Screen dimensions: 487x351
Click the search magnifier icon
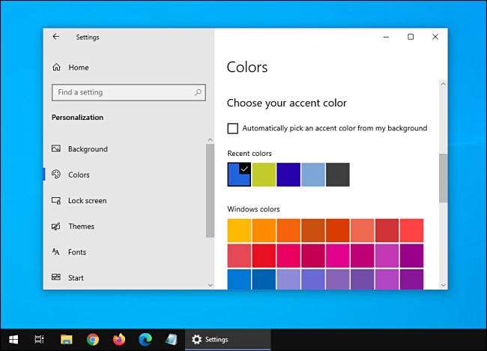[x=199, y=92]
